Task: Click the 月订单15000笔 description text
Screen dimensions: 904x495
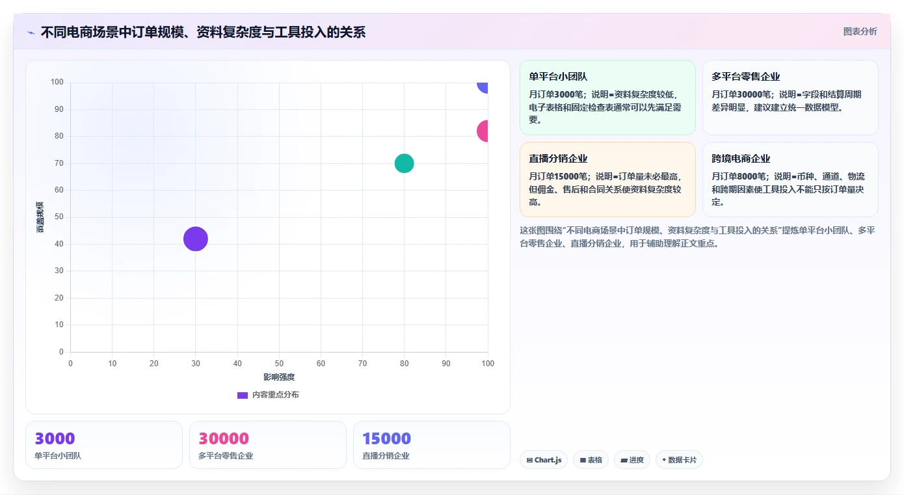Action: (x=605, y=189)
